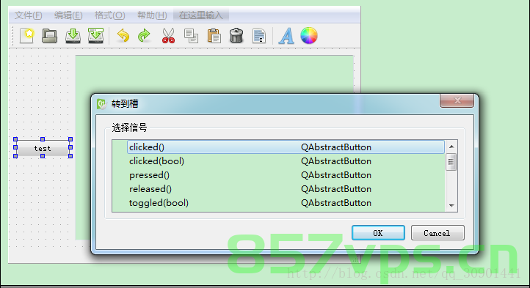Click the Undo arrow icon
Image resolution: width=530 pixels, height=288 pixels.
(x=123, y=36)
